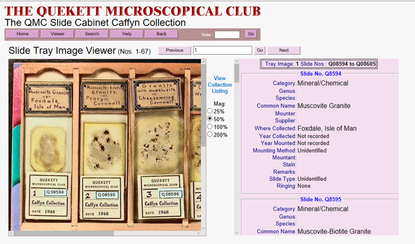Screen dimensions: 415x244
Task: Click the slide details panel scroll-down arrow
Action: pos(237,233)
